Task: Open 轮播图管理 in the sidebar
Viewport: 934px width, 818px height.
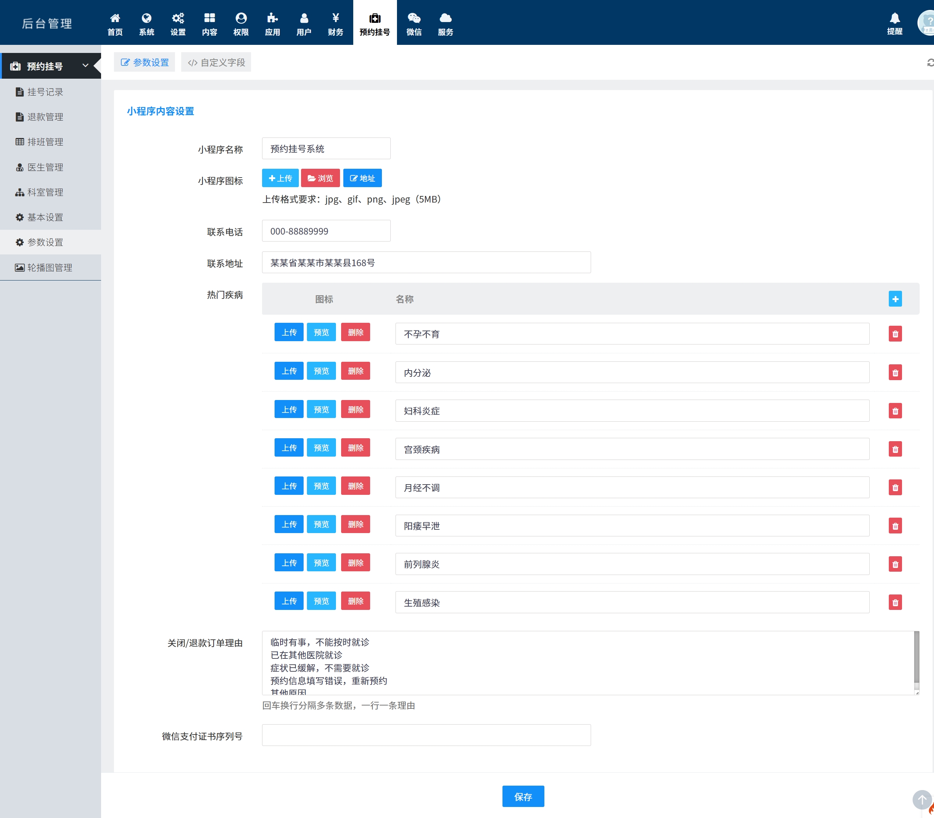Action: 49,268
